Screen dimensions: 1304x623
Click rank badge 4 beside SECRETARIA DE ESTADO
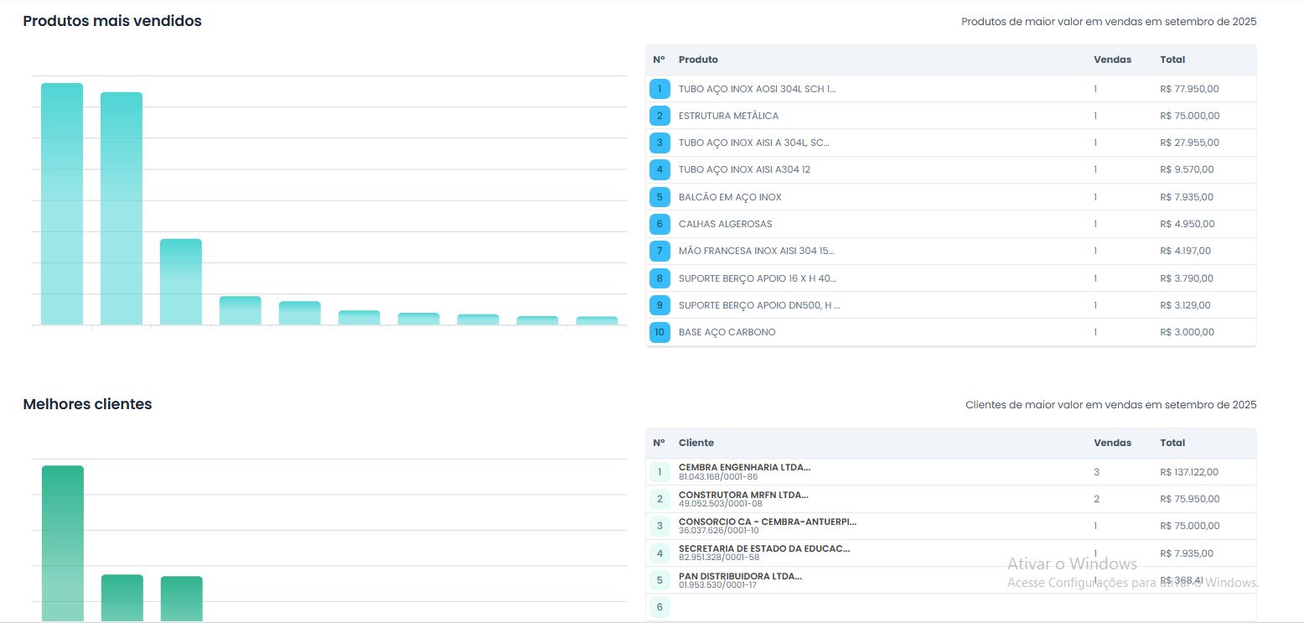(660, 553)
